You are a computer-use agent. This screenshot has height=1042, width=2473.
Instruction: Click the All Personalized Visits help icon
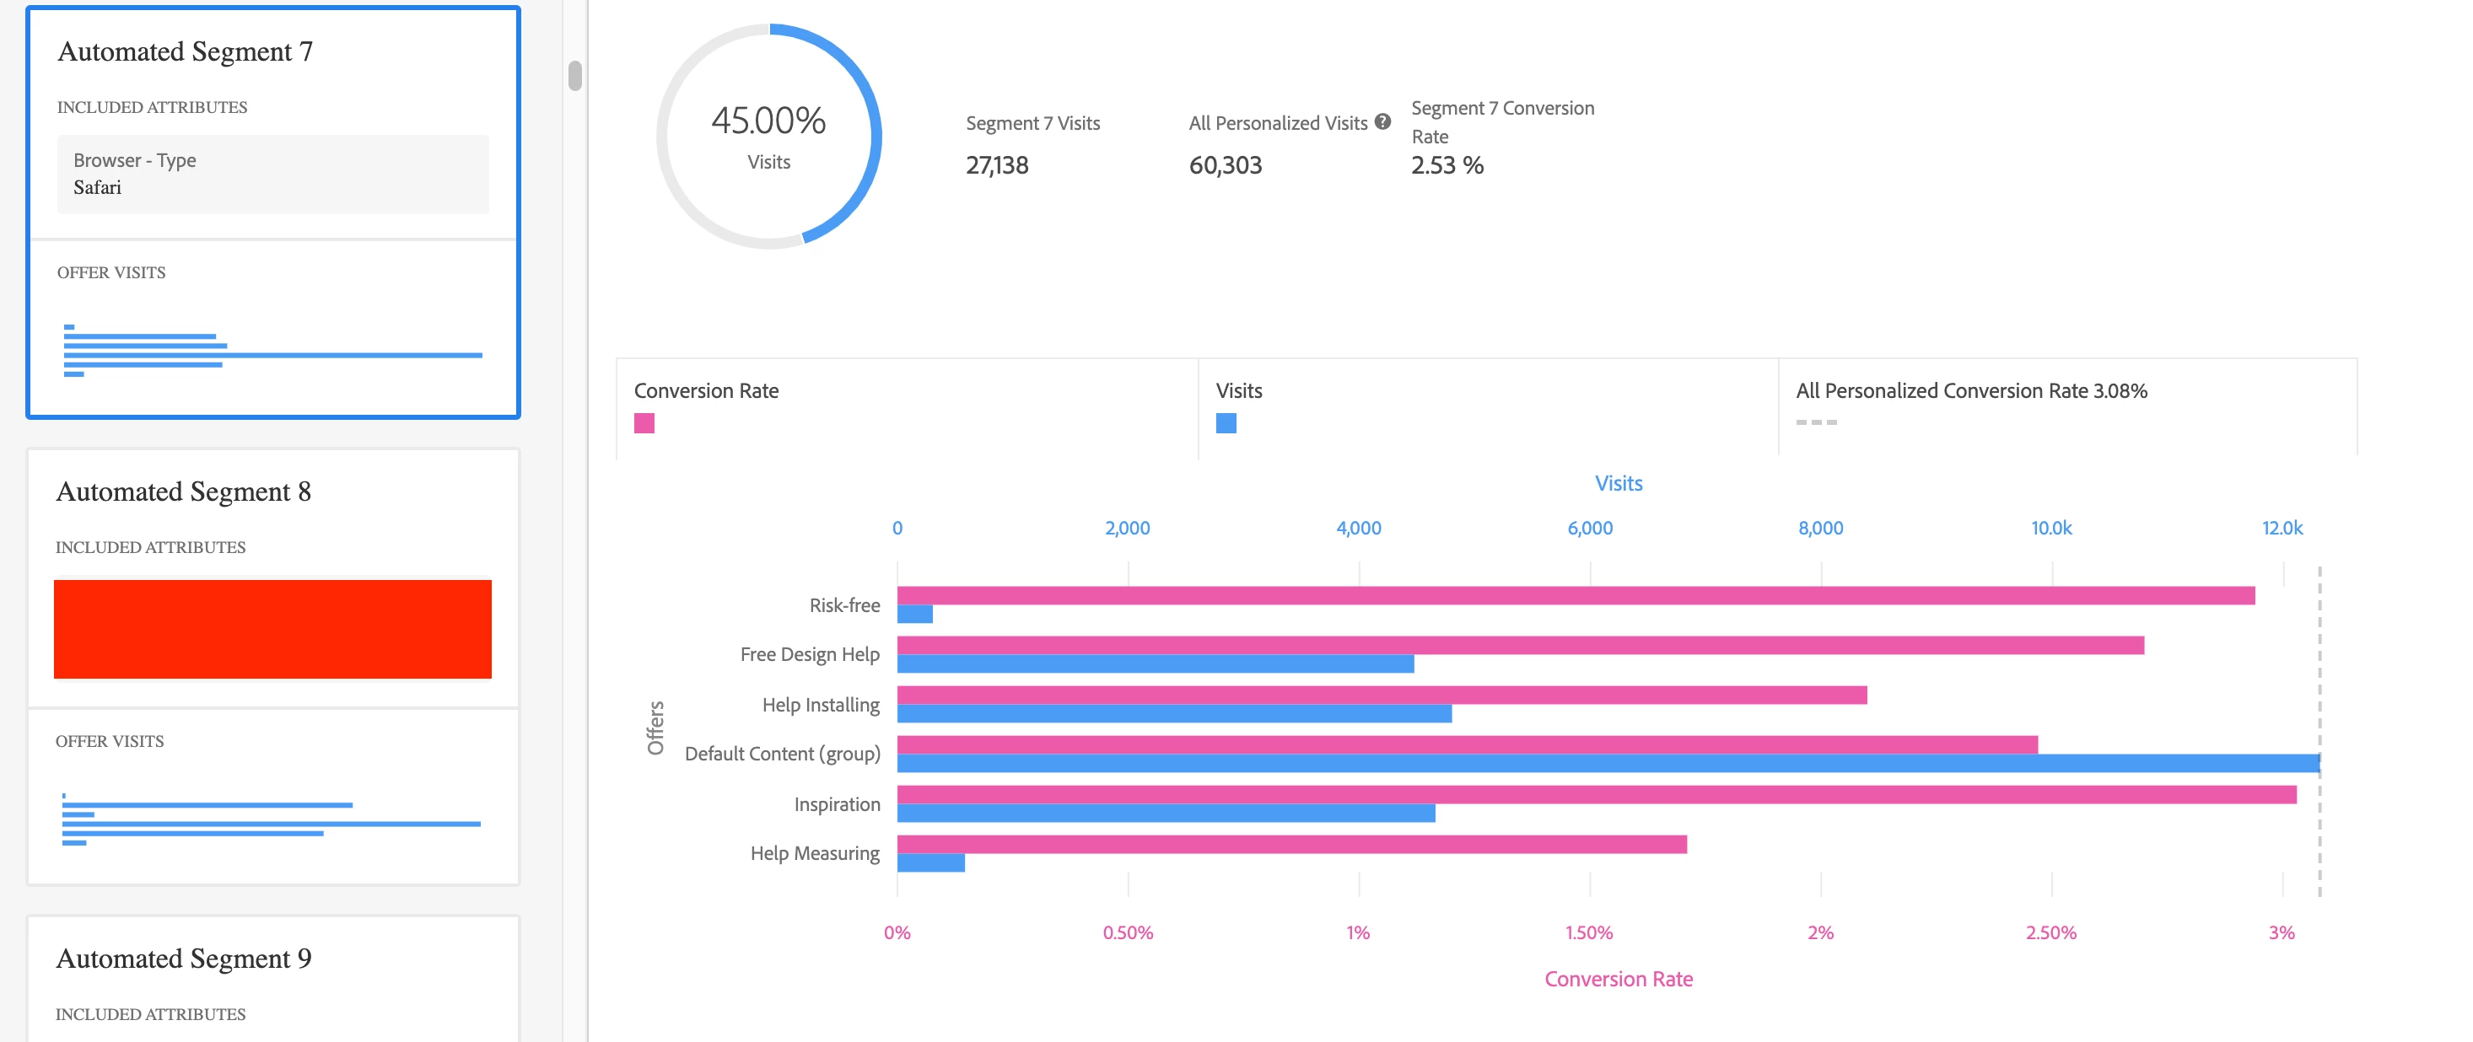point(1382,122)
